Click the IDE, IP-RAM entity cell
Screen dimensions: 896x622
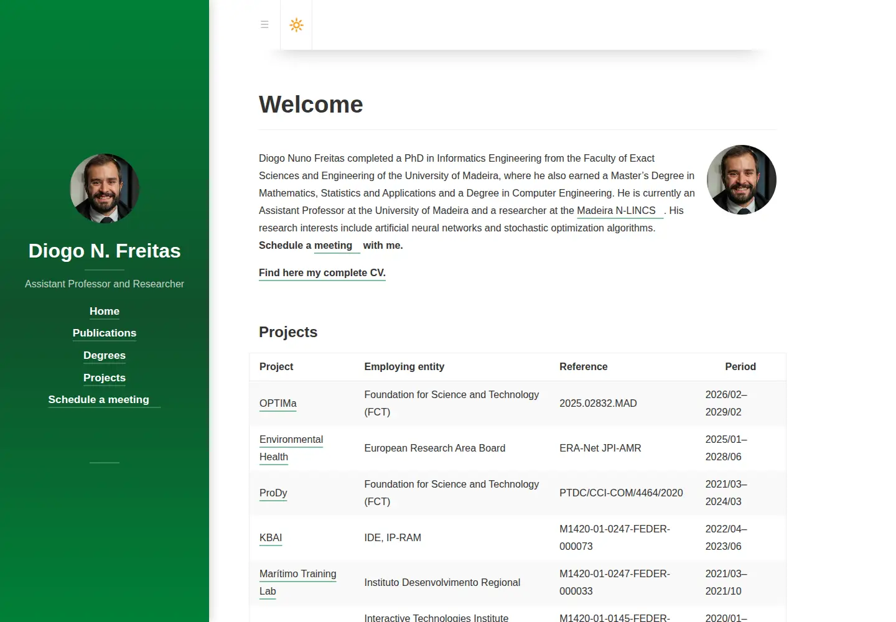tap(393, 537)
